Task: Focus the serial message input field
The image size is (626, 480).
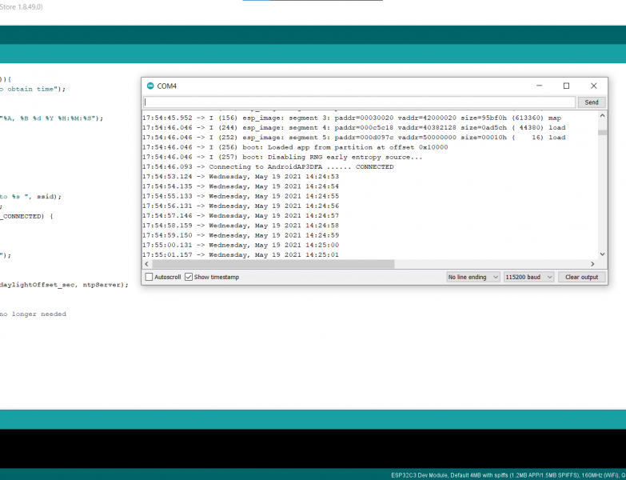Action: click(359, 102)
